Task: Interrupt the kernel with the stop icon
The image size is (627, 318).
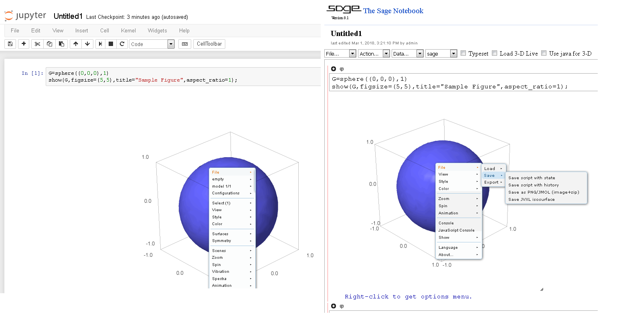Action: (111, 44)
